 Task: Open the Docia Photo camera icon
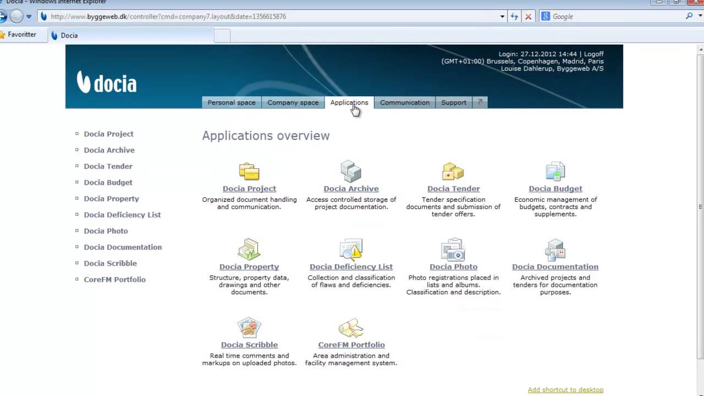(x=453, y=249)
